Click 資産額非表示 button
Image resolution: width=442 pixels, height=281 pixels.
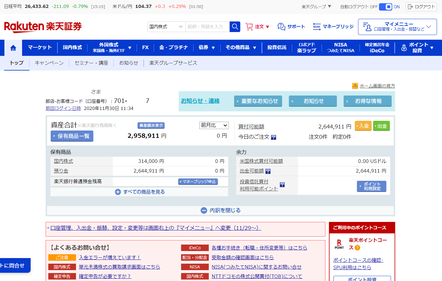click(x=151, y=126)
